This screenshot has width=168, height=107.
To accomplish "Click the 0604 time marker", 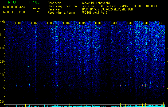I will [x=66, y=23].
